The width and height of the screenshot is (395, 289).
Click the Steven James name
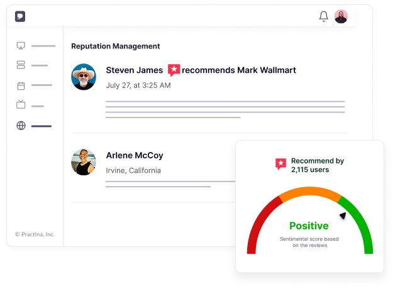click(134, 70)
